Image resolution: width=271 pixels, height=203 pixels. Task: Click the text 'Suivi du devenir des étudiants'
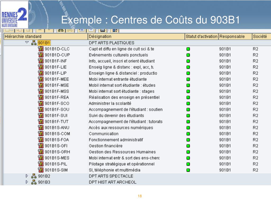point(116,116)
